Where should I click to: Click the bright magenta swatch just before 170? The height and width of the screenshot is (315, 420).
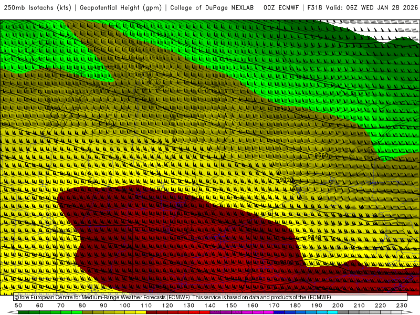[268, 312]
